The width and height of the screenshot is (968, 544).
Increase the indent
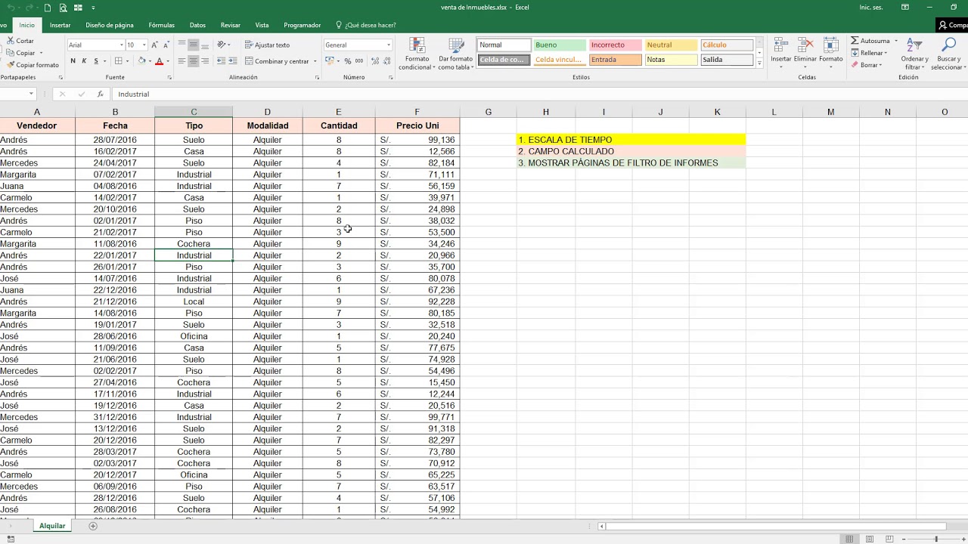click(x=232, y=61)
